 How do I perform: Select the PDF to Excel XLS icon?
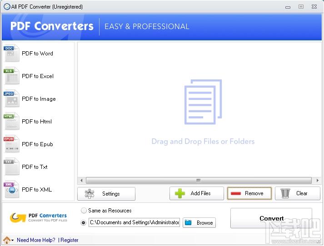point(11,76)
